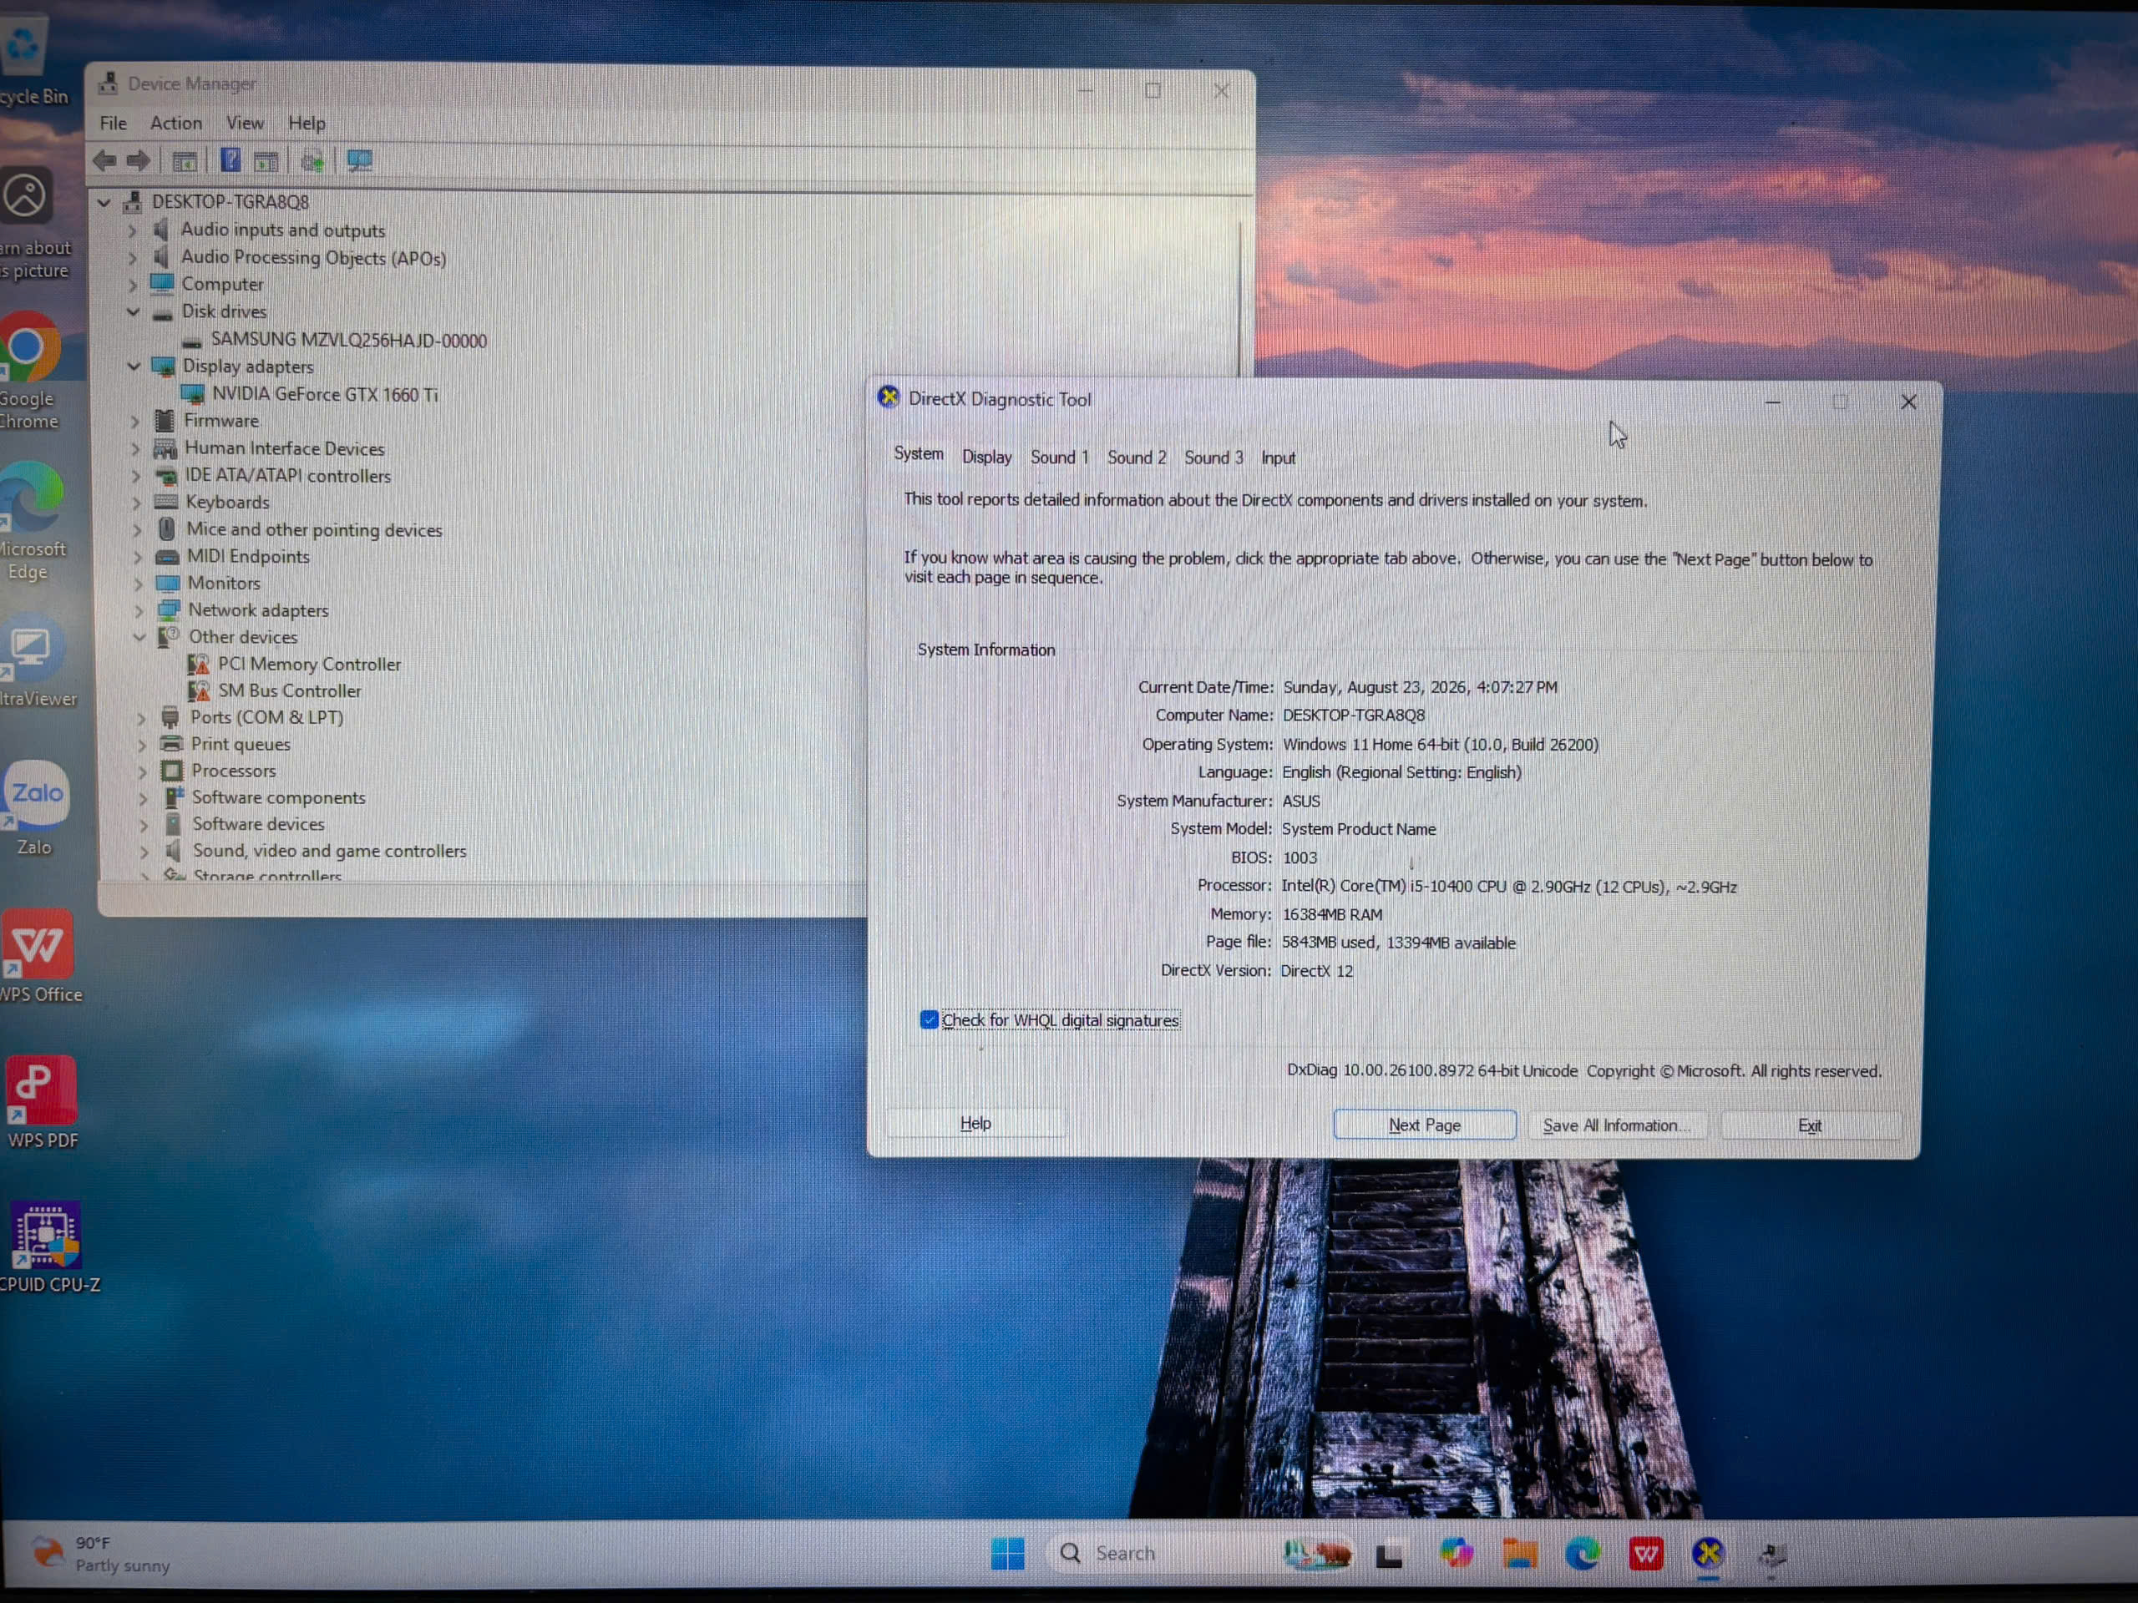Select the PCI Memory Controller warning icon
Image resolution: width=2138 pixels, height=1603 pixels.
click(199, 664)
